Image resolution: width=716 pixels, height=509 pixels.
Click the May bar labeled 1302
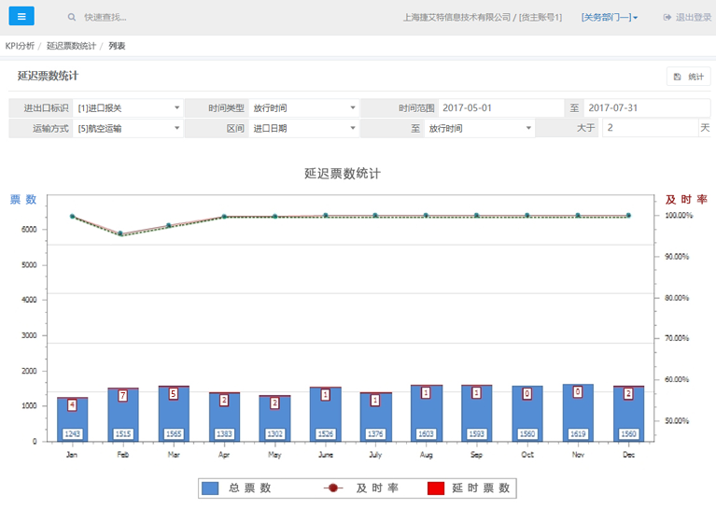point(274,418)
